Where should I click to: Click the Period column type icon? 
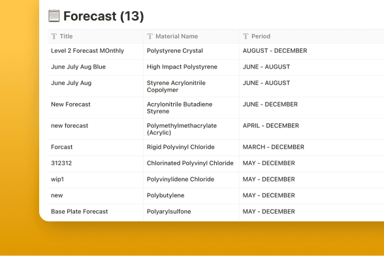click(246, 37)
